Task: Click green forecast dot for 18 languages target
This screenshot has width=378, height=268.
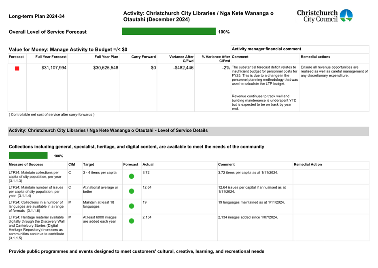Action: 131,206
